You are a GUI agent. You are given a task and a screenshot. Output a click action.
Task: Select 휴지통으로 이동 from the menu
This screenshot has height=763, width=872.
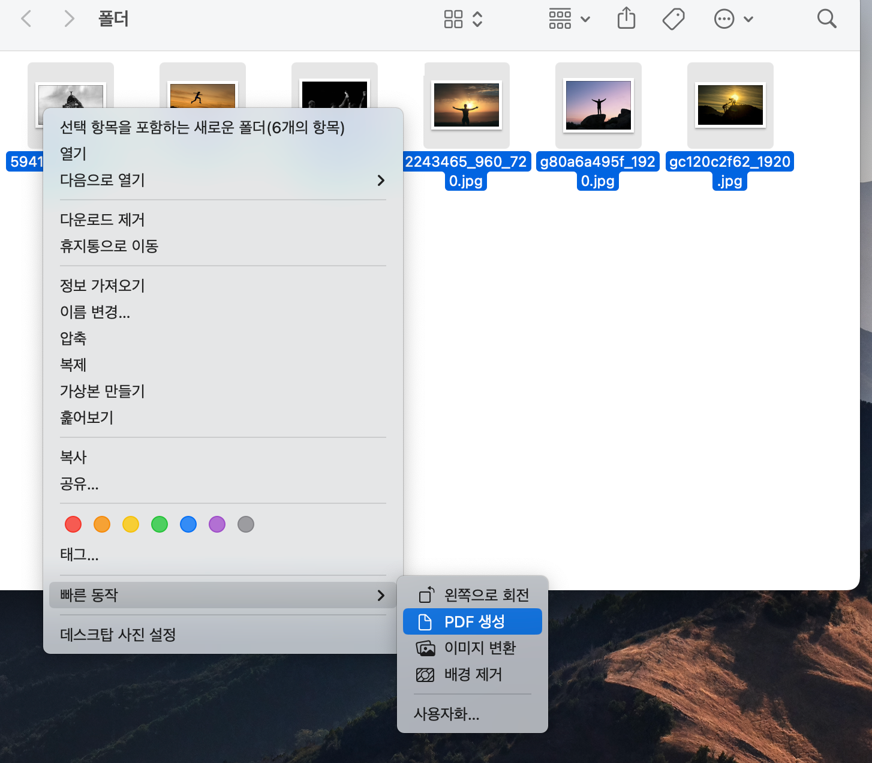pos(109,246)
